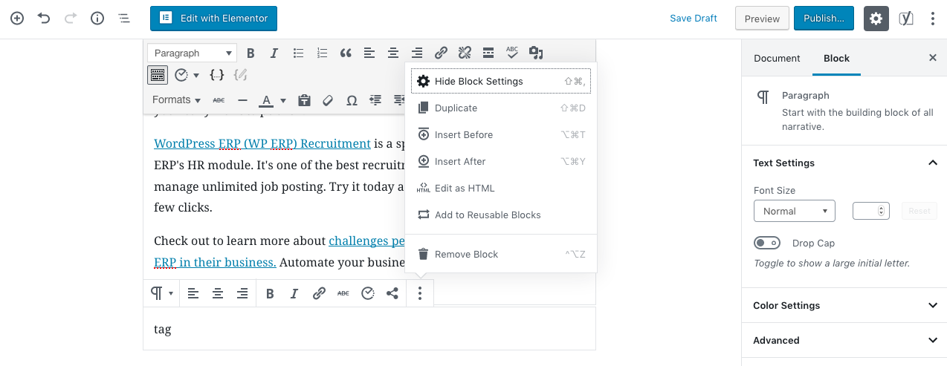
Task: Insert a bulleted list
Action: [x=298, y=53]
